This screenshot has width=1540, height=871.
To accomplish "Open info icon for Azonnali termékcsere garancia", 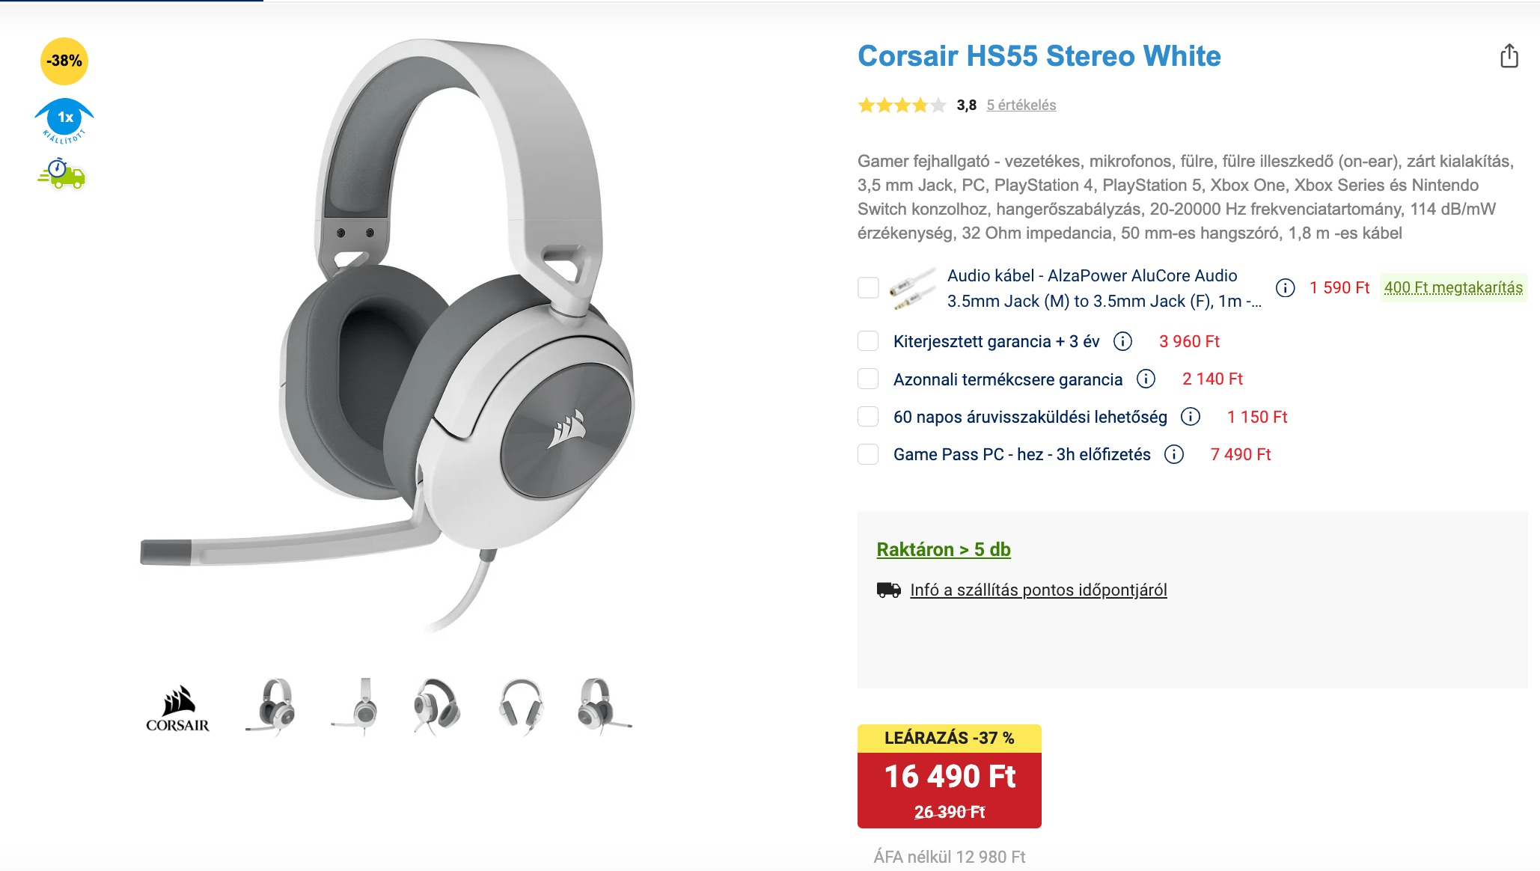I will 1146,379.
